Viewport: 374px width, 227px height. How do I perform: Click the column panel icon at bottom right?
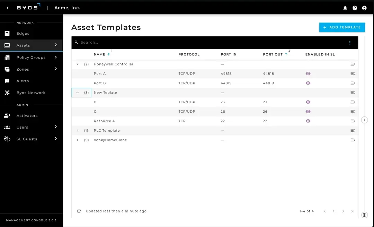364,215
